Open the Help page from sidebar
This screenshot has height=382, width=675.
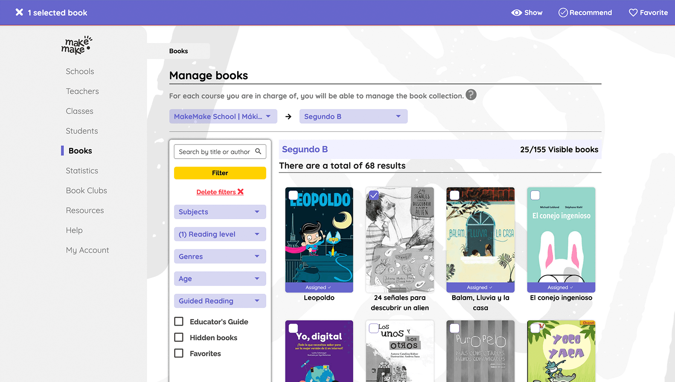pos(74,230)
